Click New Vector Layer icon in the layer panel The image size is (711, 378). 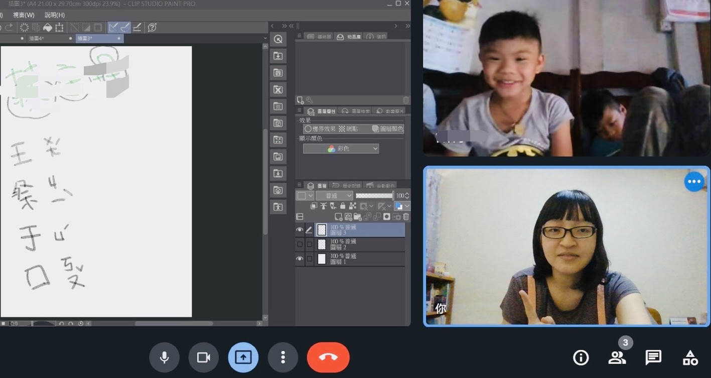point(348,217)
